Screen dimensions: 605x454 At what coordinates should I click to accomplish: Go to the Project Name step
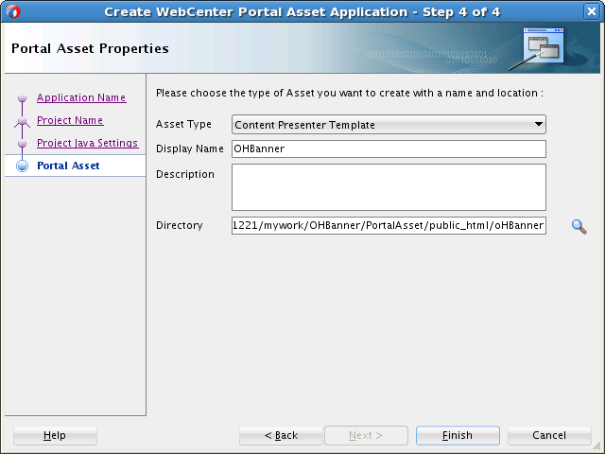click(70, 120)
